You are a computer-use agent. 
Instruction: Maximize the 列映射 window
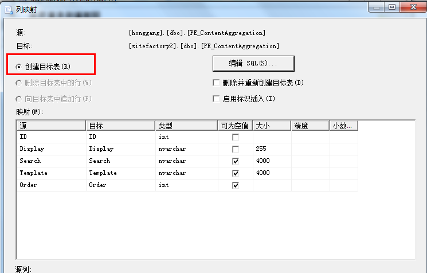(392, 7)
